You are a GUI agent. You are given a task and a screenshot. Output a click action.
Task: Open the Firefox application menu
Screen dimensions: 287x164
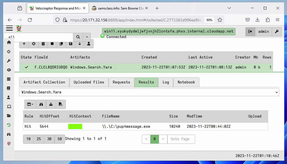click(x=278, y=20)
